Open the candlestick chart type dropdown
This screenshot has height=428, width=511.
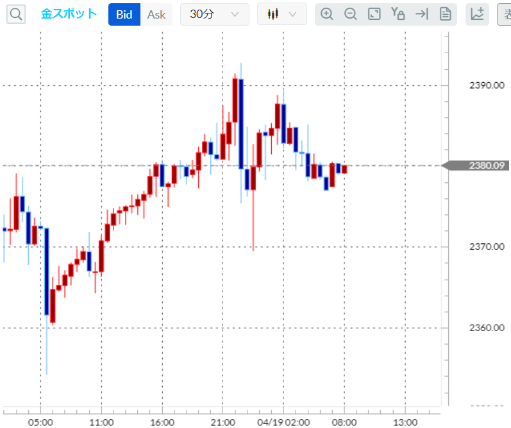click(x=282, y=14)
